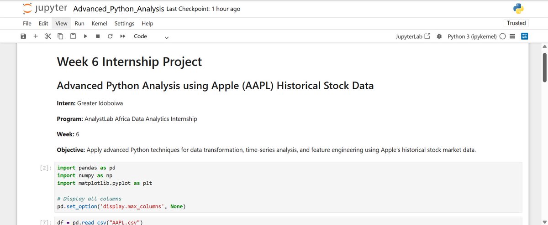Copy the selected cell
This screenshot has width=548, height=225.
[x=60, y=36]
